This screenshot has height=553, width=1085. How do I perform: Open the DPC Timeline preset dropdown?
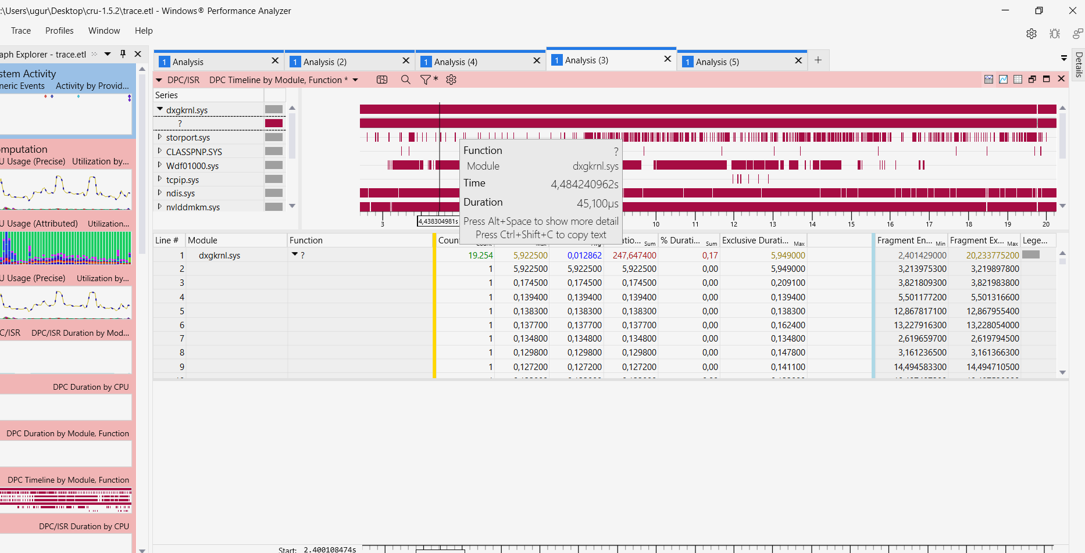click(x=355, y=80)
